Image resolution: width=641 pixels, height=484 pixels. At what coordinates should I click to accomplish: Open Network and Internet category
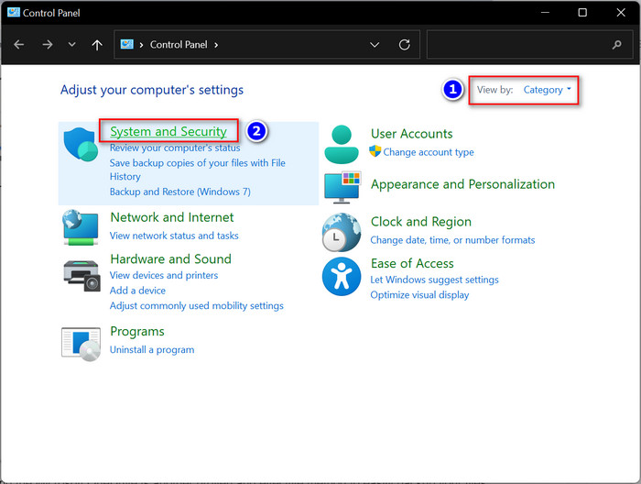[172, 217]
